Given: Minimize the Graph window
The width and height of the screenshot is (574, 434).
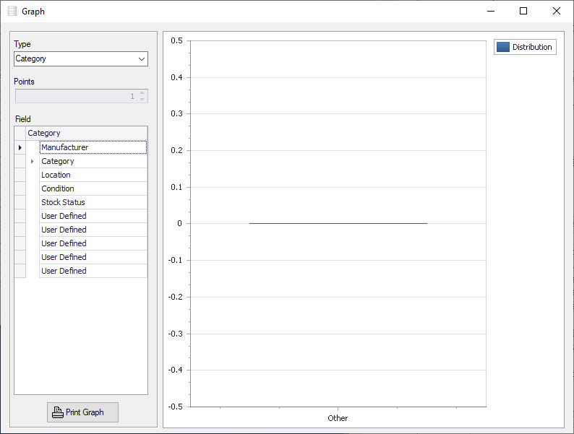Looking at the screenshot, I should (x=491, y=12).
